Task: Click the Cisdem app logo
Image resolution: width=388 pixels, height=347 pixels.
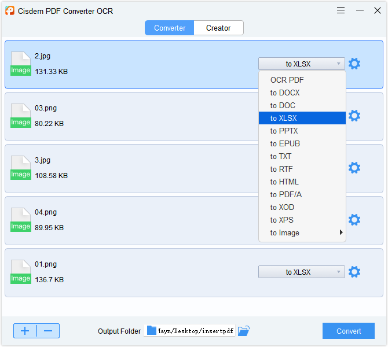Action: coord(10,10)
